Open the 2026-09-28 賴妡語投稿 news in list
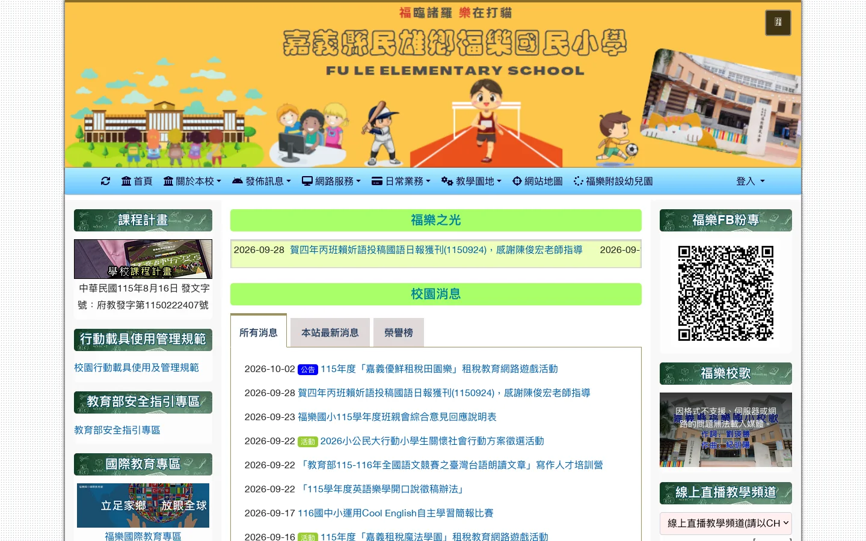 (x=444, y=393)
